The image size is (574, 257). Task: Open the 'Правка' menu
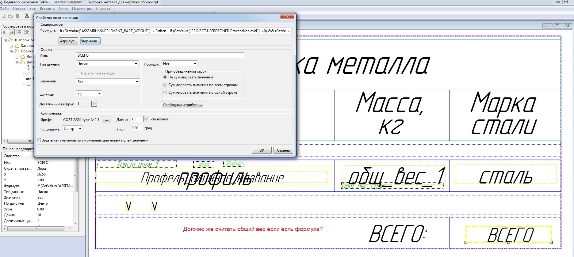pyautogui.click(x=19, y=9)
